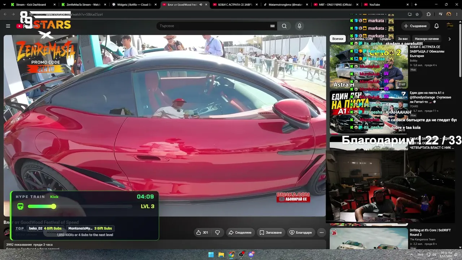The image size is (462, 260).
Task: Switch to Stream - Kick Dashboard tab
Action: coord(31,5)
